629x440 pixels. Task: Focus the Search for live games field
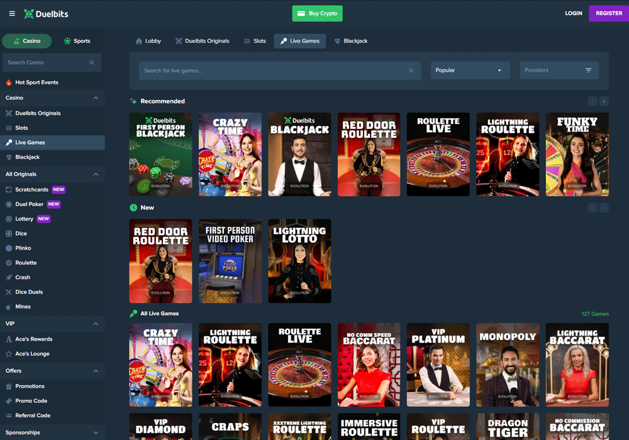(x=280, y=70)
